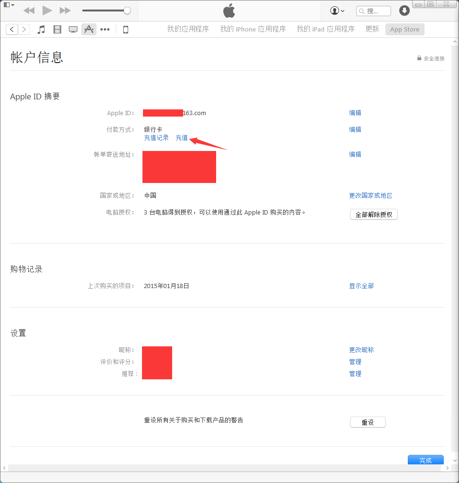The image size is (459, 483).
Task: Click the 帐户信息 page heading
Action: point(37,58)
